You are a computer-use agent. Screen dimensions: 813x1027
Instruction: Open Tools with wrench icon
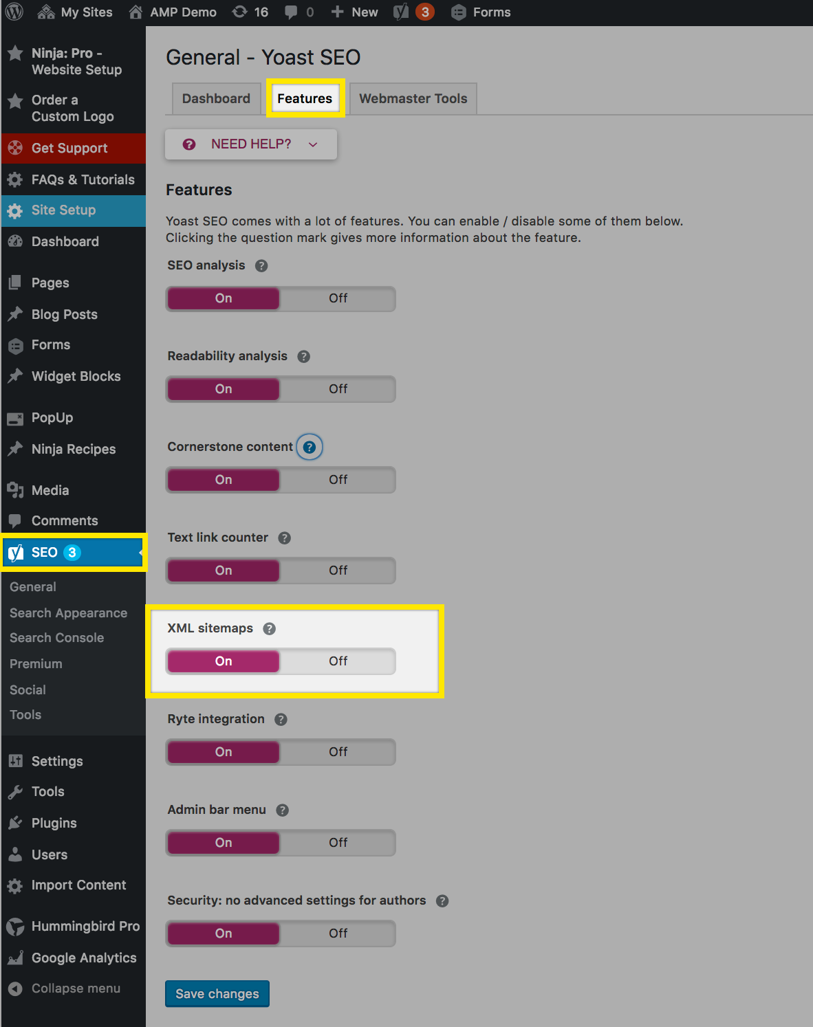click(73, 791)
